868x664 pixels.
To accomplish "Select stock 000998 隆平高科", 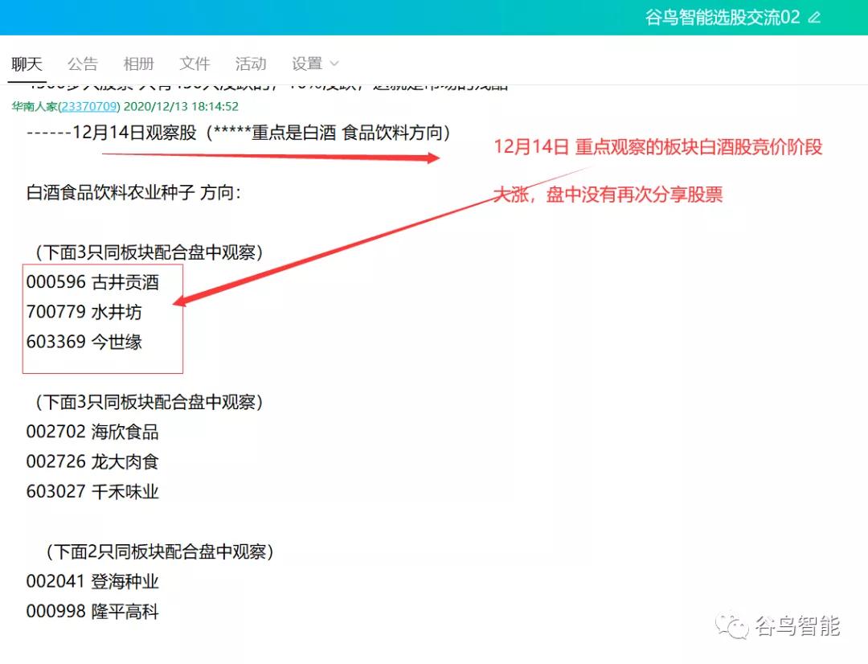I will pos(92,612).
